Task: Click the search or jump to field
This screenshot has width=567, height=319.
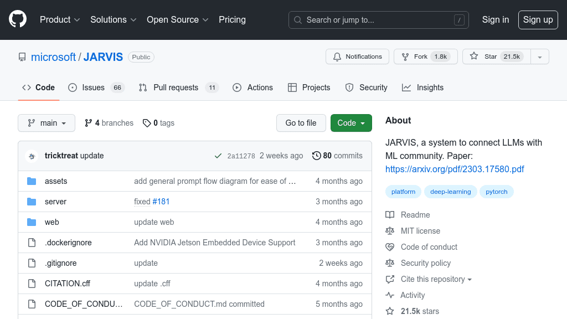Action: (x=378, y=19)
